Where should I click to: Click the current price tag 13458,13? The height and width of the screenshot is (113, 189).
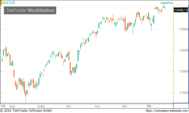[x=181, y=10]
